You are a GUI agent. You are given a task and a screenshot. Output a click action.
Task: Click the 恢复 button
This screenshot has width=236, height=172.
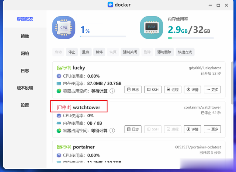[x=113, y=52]
